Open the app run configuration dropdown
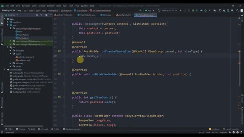This screenshot has height=137, width=244. [x=149, y=10]
